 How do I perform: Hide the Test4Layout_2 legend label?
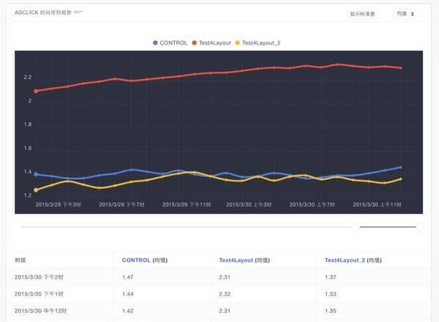click(x=260, y=43)
